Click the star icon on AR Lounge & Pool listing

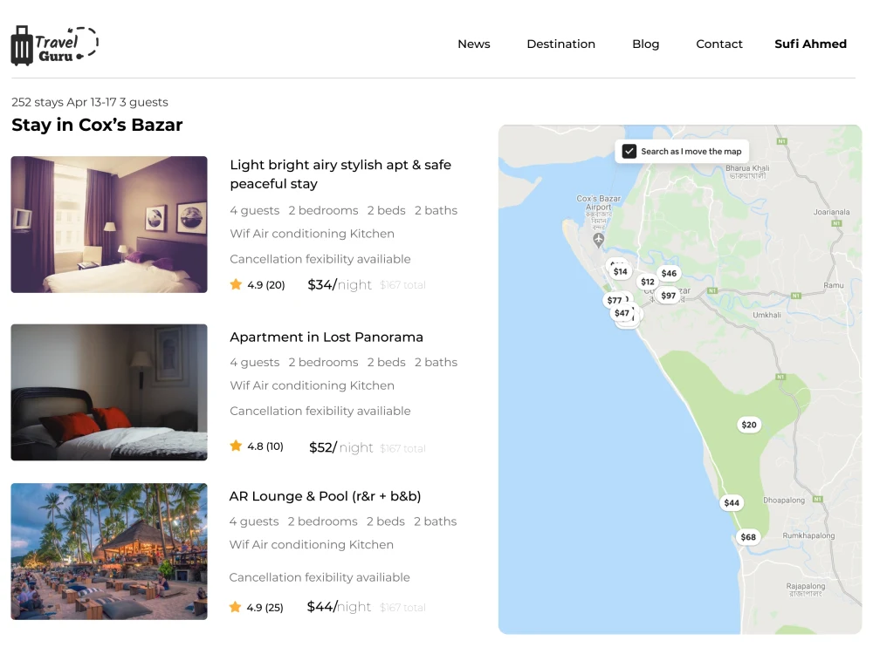pyautogui.click(x=236, y=606)
